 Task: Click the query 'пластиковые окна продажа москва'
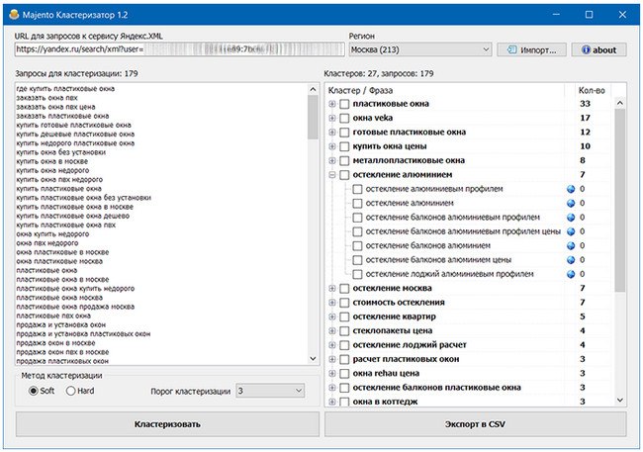75,307
